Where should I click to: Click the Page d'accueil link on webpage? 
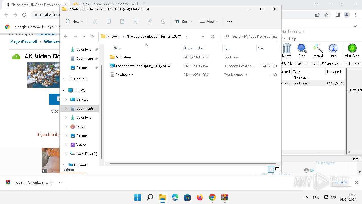click(24, 41)
